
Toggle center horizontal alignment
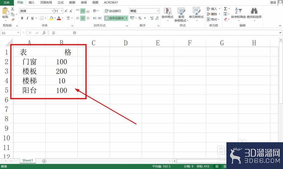(83, 18)
